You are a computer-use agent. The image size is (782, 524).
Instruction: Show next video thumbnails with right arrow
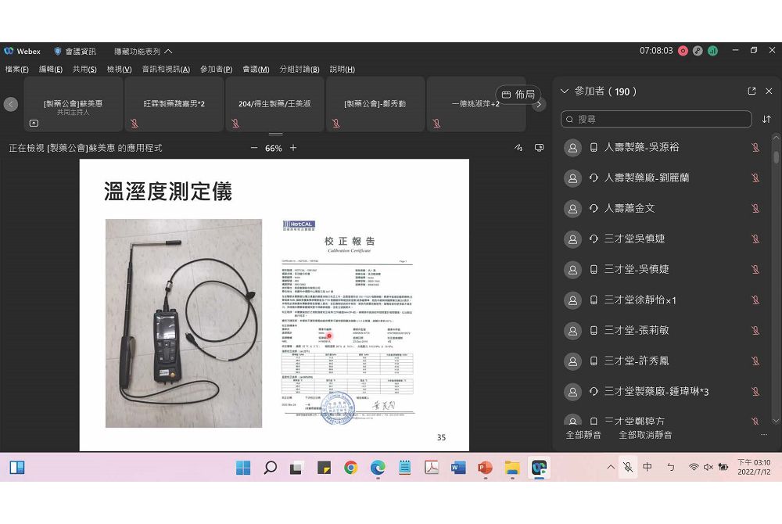[x=538, y=104]
